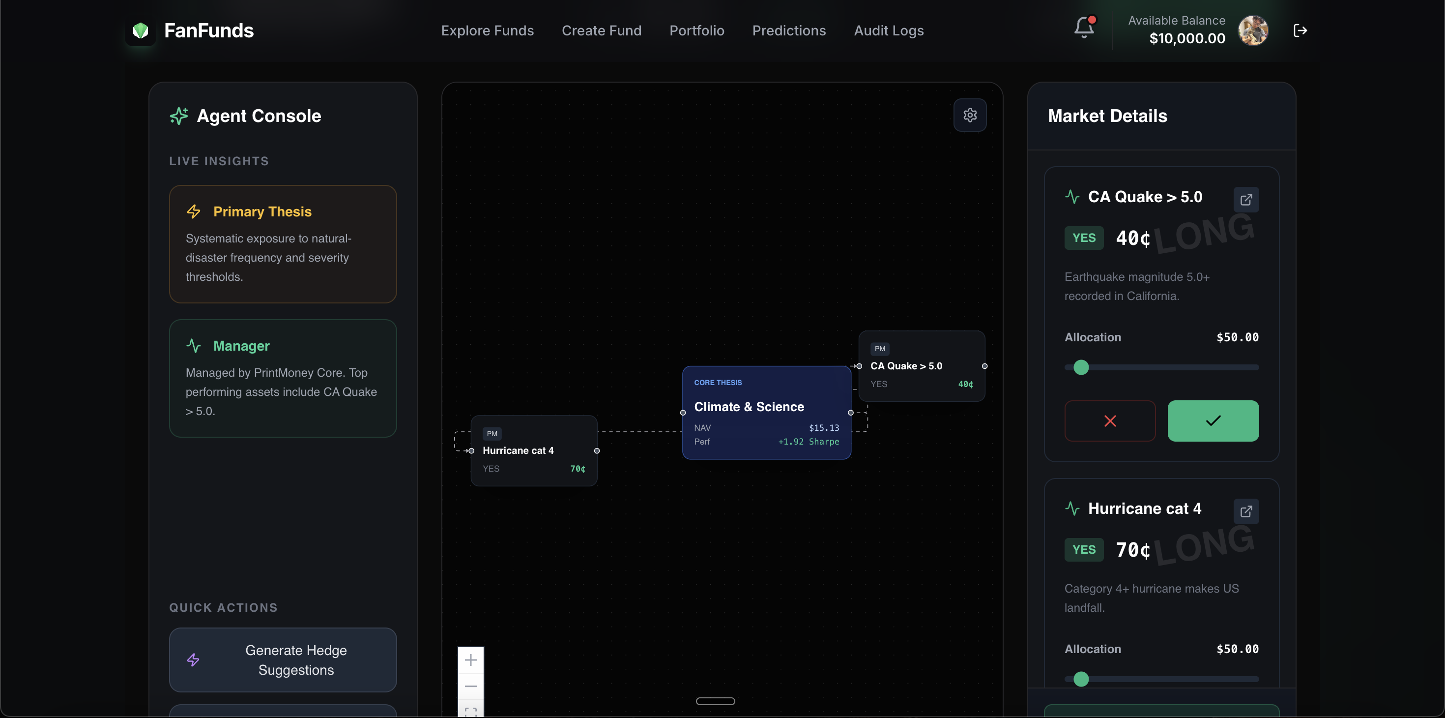
Task: Open CA Quake market external link icon
Action: (x=1246, y=199)
